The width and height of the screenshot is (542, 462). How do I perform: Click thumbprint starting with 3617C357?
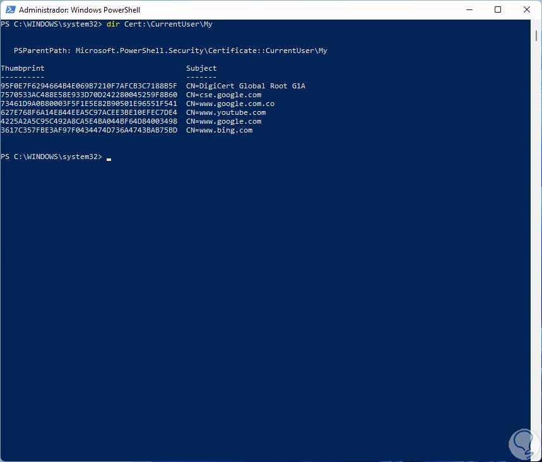[x=89, y=131]
